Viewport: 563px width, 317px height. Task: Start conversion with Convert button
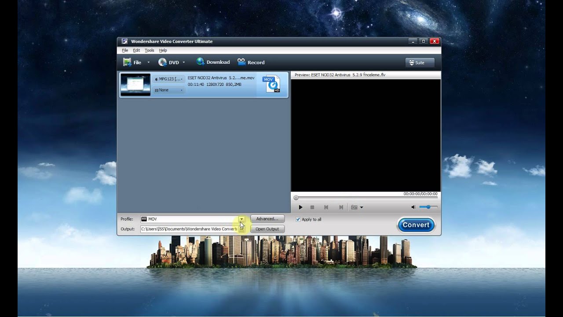pos(416,225)
